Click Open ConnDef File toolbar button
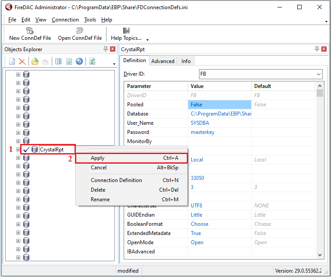Screen dimensions: 331x277 (79, 34)
